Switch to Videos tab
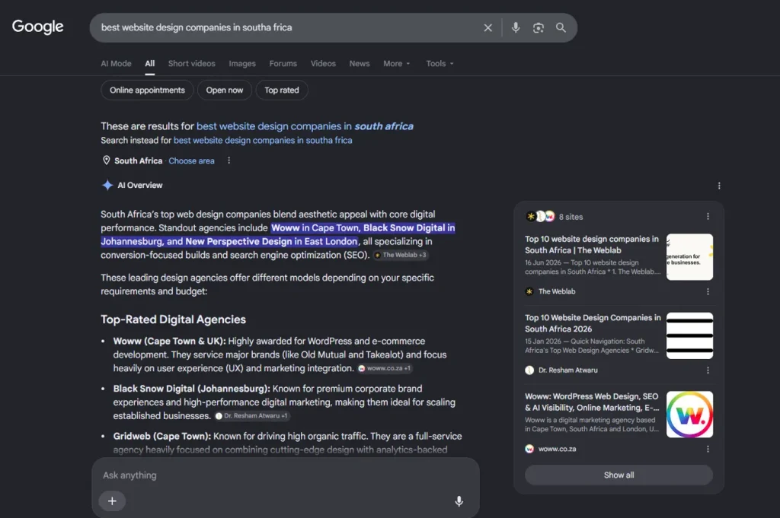The image size is (780, 518). click(323, 64)
